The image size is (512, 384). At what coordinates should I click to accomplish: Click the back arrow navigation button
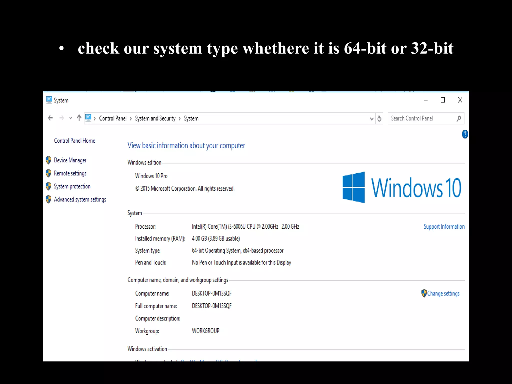(x=50, y=118)
